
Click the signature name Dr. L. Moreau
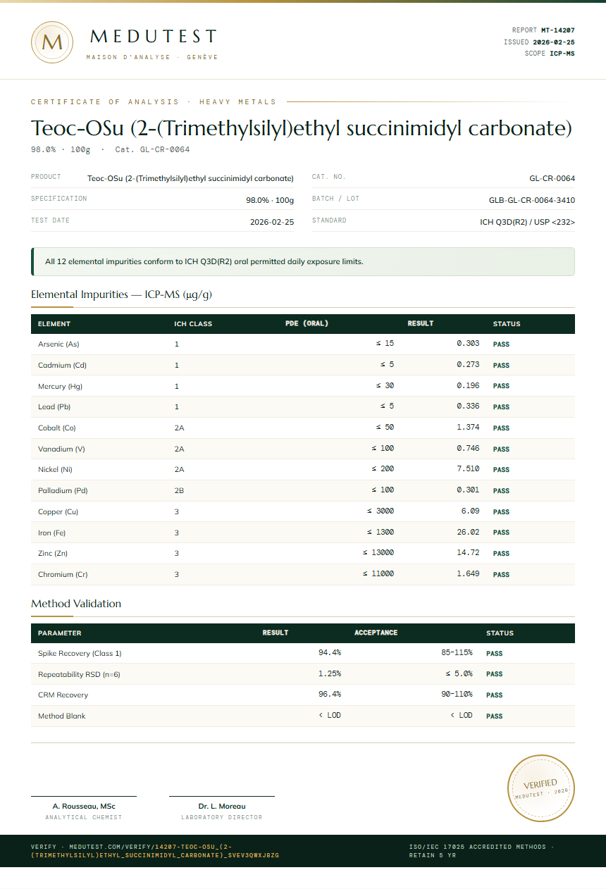coord(222,806)
